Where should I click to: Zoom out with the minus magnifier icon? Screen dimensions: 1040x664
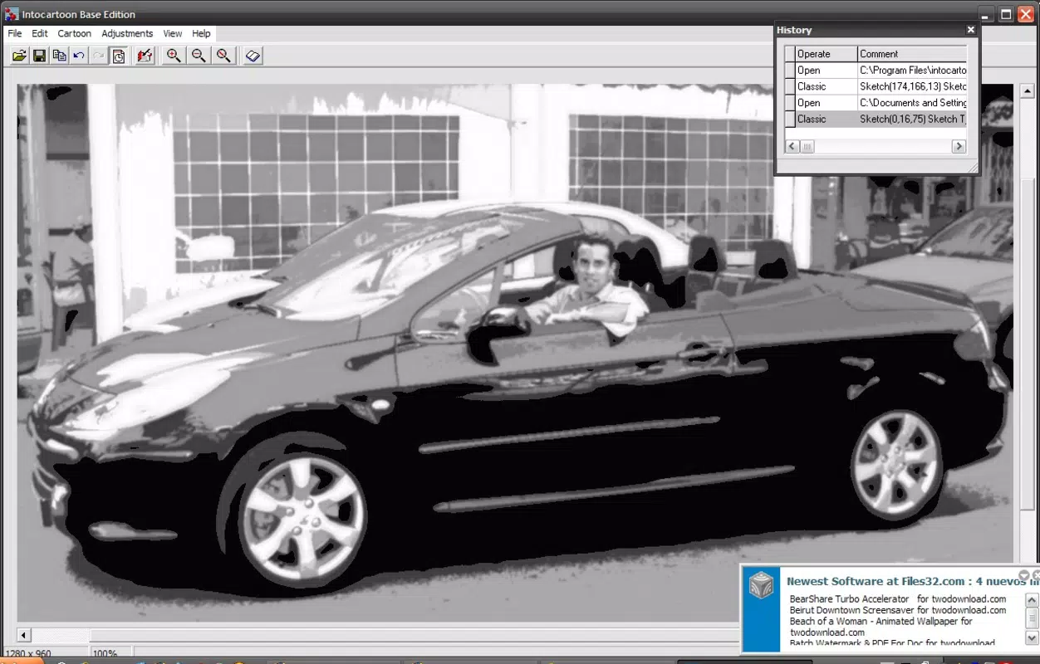pos(199,56)
